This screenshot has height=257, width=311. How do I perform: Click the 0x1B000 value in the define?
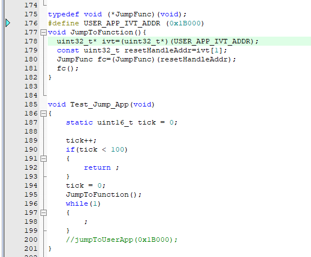[x=185, y=23]
